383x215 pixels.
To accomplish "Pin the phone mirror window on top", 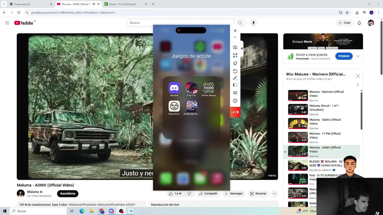I will coord(235,63).
